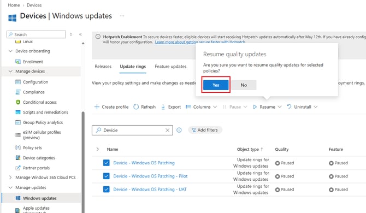This screenshot has width=366, height=213.
Task: Open Scripts and remediations
Action: coord(45,112)
